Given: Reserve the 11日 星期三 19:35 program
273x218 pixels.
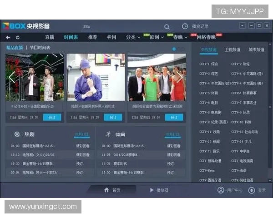Looking at the screenshot, I should click(x=113, y=117).
